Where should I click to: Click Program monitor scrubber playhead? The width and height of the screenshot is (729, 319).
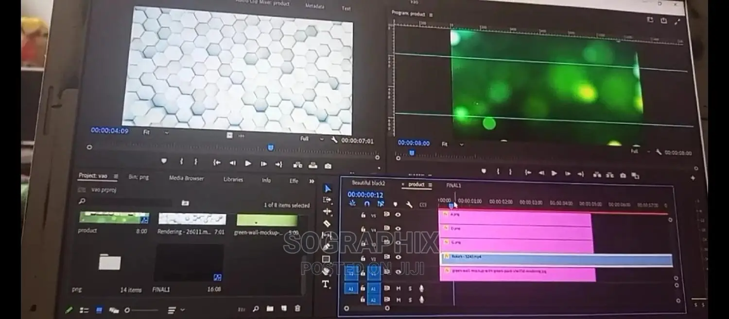[412, 153]
